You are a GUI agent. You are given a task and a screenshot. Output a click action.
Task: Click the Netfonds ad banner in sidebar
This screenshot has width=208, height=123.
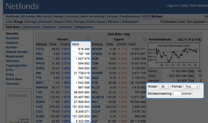[x=19, y=107]
